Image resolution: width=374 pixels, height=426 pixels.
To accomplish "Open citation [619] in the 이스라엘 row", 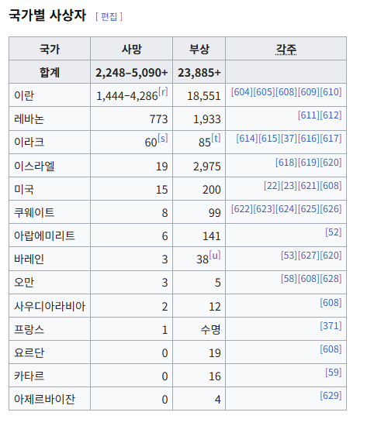I will pyautogui.click(x=309, y=162).
